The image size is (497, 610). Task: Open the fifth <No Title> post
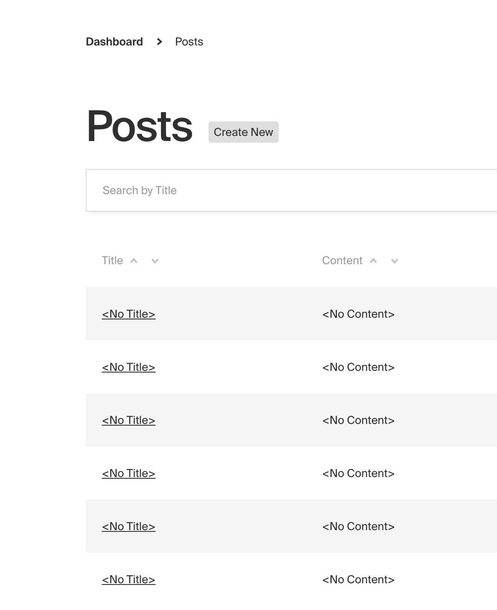point(128,526)
